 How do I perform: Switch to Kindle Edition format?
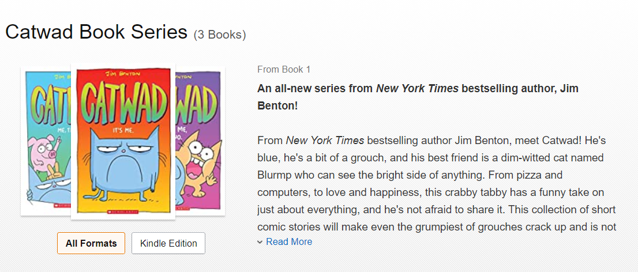point(168,243)
